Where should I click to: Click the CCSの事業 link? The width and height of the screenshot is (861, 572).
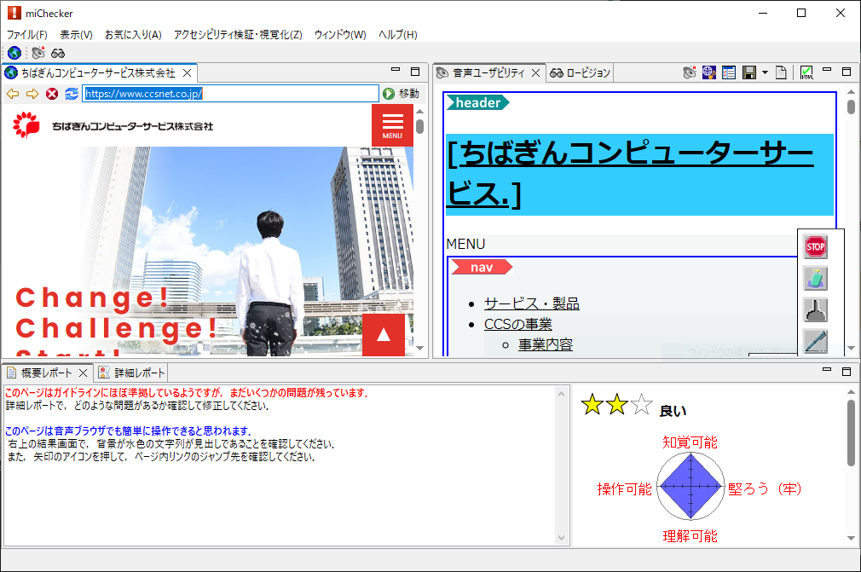[517, 325]
